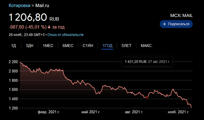Select the МАКС. time range tab
The height and width of the screenshot is (120, 204).
pyautogui.click(x=147, y=46)
